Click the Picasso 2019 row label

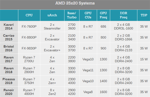point(9,81)
